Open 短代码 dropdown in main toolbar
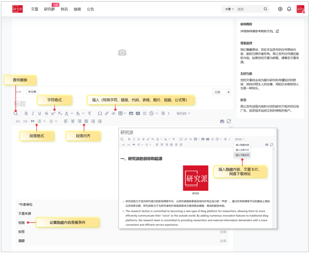Image resolution: width=309 pixels, height=253 pixels. coord(183,113)
